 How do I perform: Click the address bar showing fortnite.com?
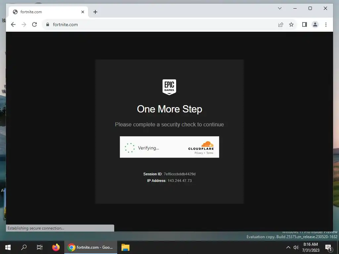tap(160, 24)
